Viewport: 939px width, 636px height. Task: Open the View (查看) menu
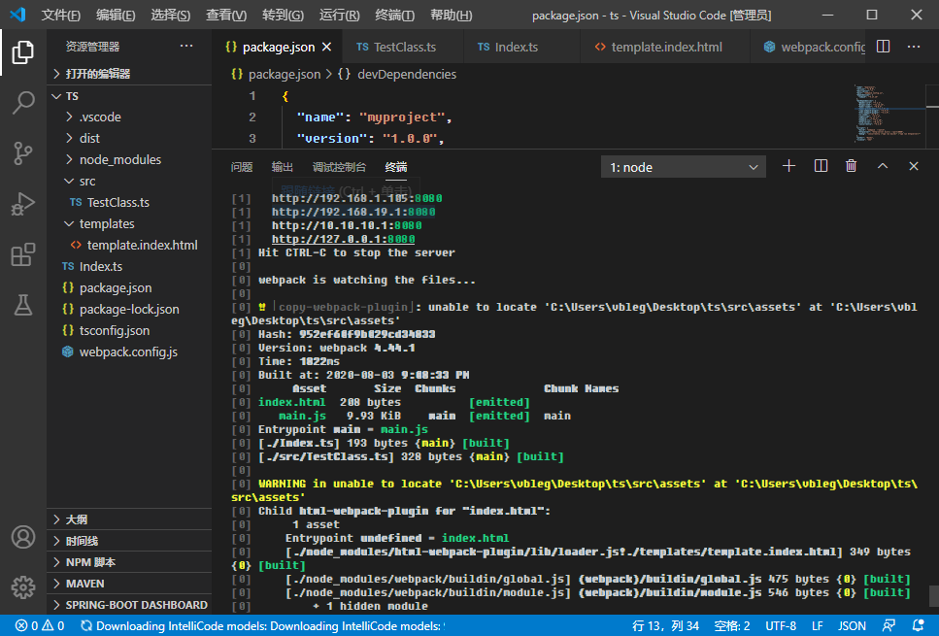225,15
